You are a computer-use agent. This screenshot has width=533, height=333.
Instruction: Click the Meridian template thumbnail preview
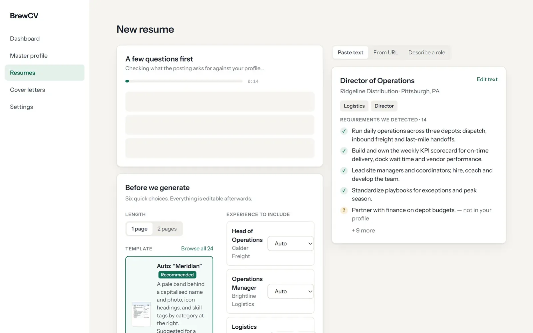141,314
